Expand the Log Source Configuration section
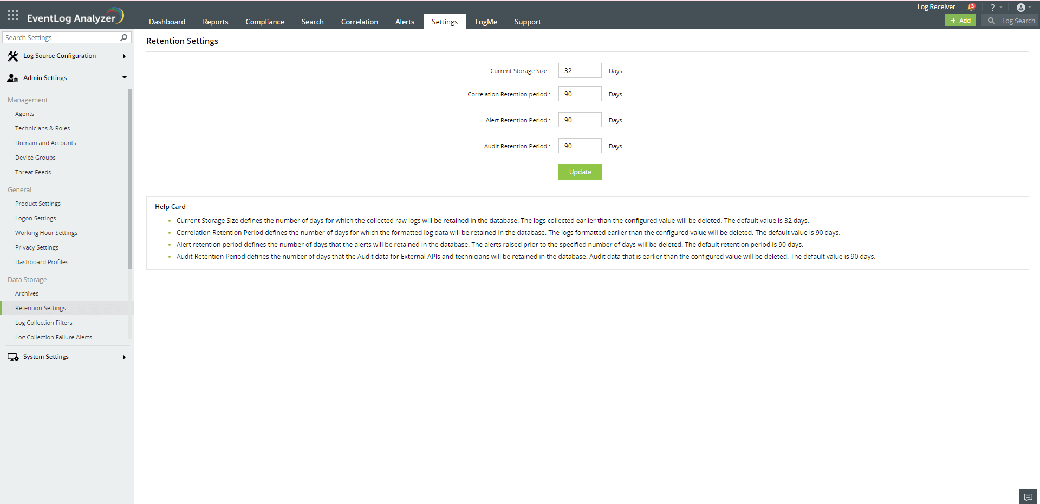The height and width of the screenshot is (504, 1040). (x=124, y=56)
